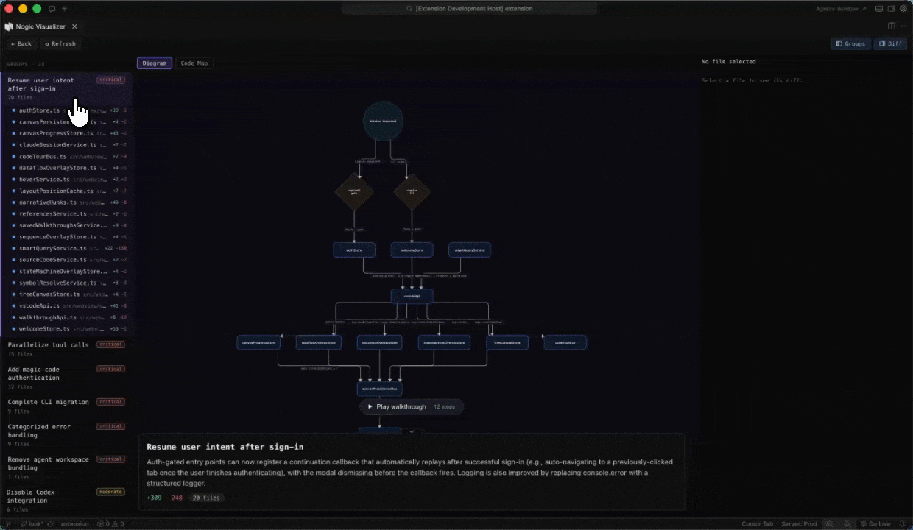
Task: Select the vscodeApi diagram node
Action: click(x=412, y=296)
